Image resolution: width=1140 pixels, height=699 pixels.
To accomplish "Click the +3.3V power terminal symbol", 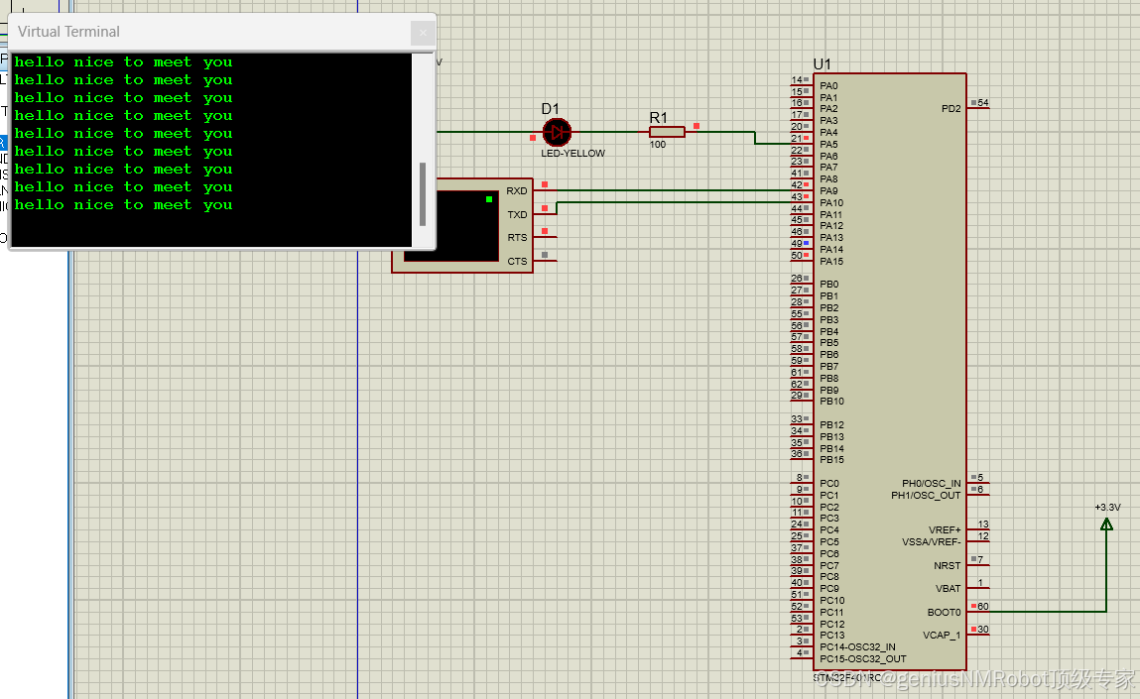I will pyautogui.click(x=1106, y=523).
